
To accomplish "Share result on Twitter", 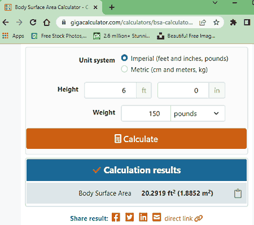I will click(130, 217).
